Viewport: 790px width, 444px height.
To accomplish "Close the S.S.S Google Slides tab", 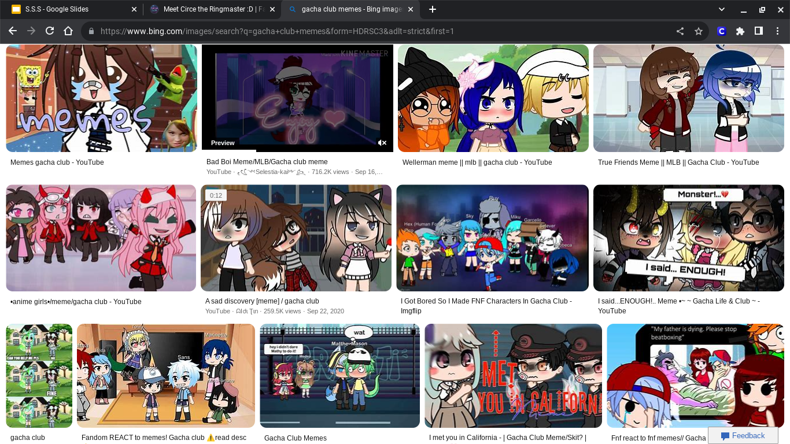I will tap(134, 9).
